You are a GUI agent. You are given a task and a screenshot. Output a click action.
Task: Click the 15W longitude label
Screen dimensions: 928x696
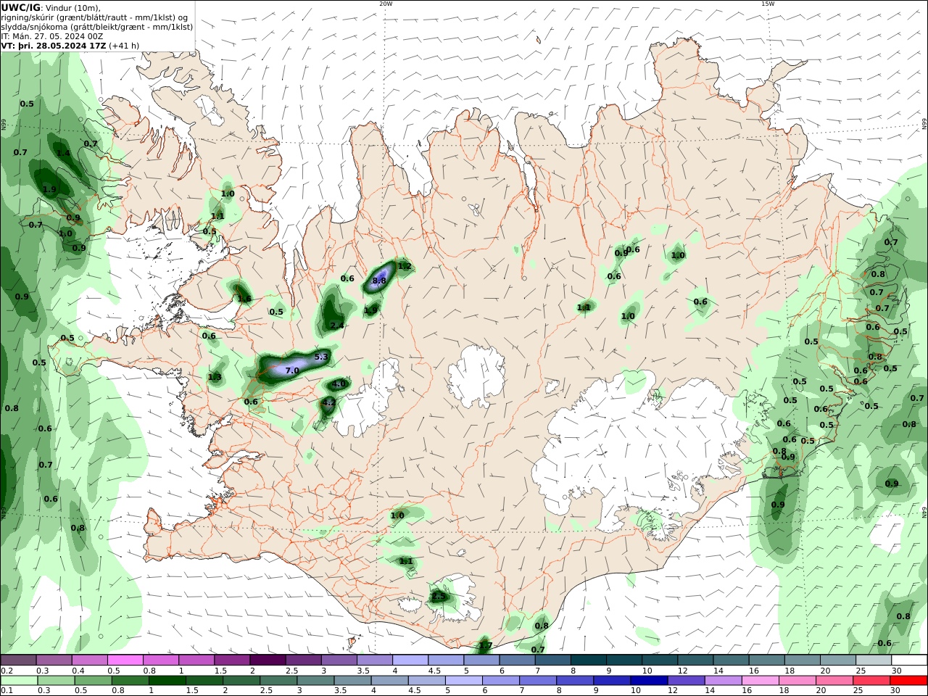point(768,4)
